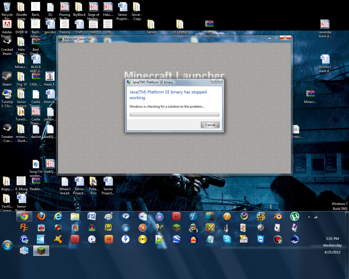349x279 pixels.
Task: Open Notepad++ from the taskbar
Action: (160, 239)
